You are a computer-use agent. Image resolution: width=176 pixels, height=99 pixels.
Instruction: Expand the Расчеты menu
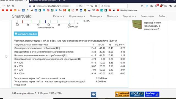coord(59,16)
